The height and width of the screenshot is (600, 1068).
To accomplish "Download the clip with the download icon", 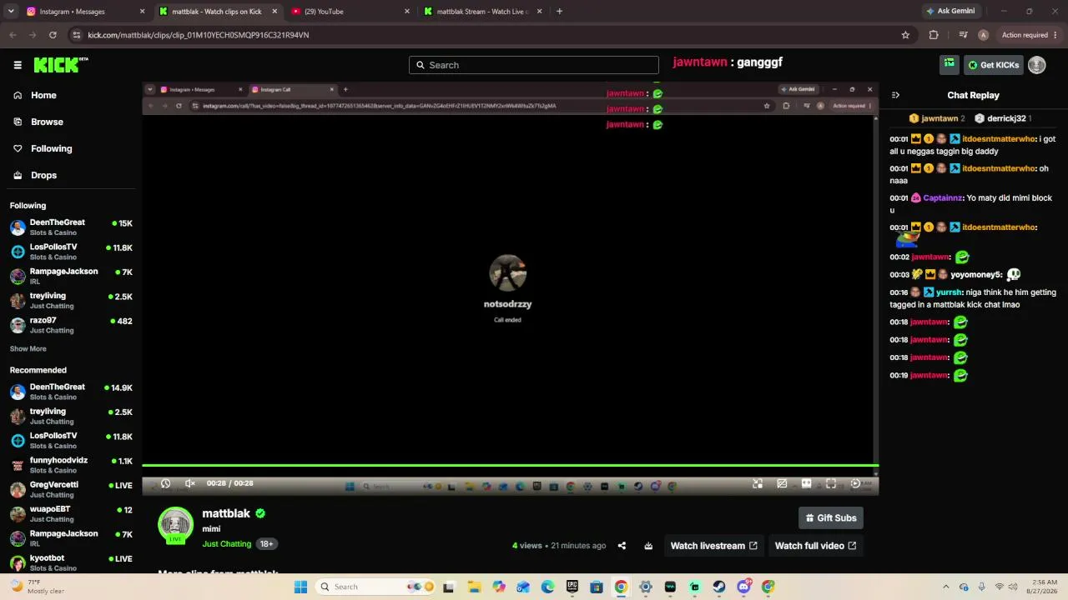I will click(648, 546).
